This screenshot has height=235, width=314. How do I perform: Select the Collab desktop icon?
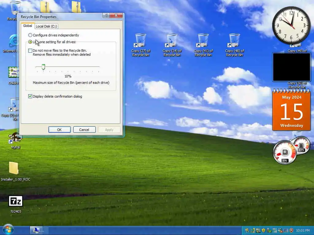coord(13,76)
